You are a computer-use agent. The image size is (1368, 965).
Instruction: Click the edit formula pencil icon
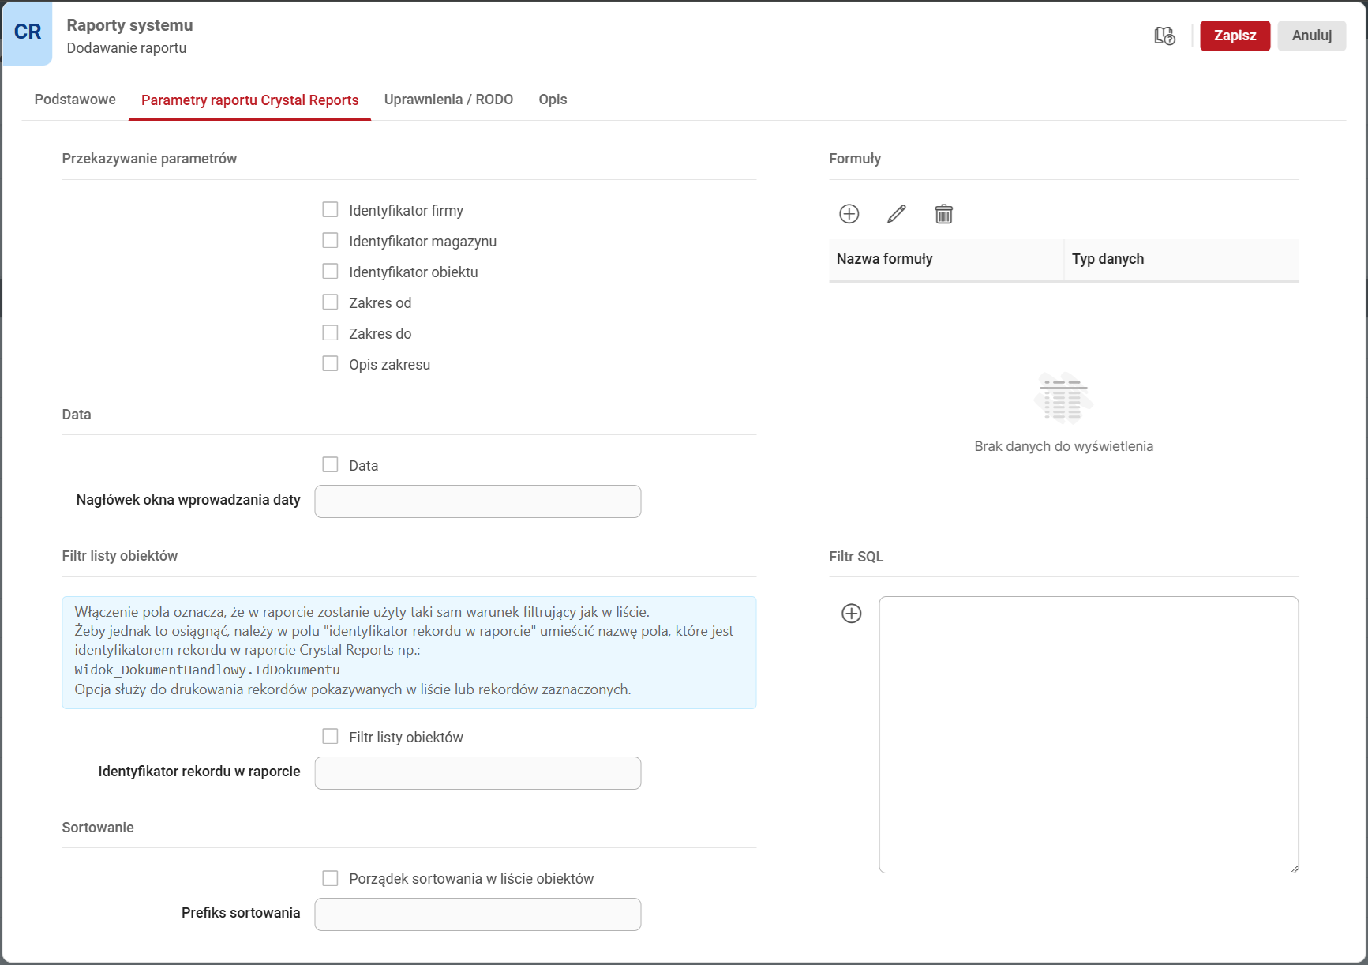(x=896, y=214)
